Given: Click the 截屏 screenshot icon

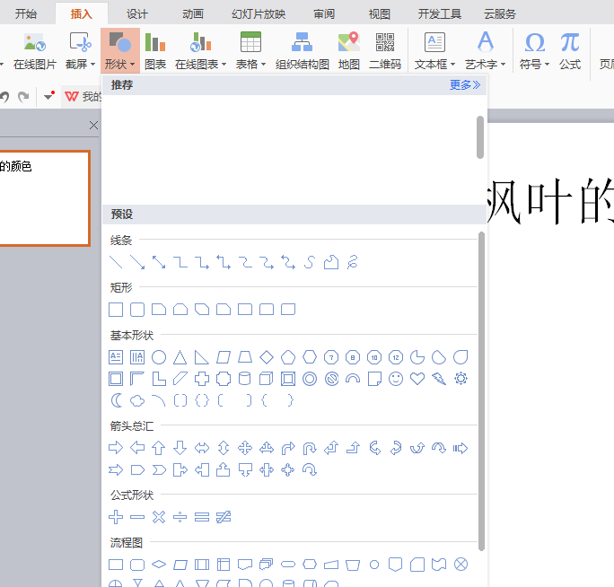Looking at the screenshot, I should click(x=80, y=42).
